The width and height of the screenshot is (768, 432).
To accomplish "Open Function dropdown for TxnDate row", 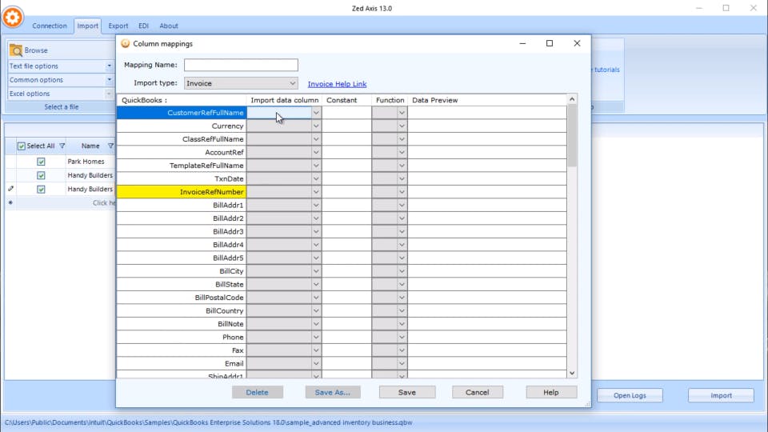I will point(402,178).
